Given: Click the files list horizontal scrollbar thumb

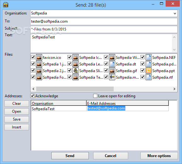Looking at the screenshot, I should [75, 89].
